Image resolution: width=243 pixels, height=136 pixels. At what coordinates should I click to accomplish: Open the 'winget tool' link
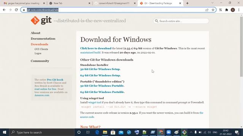(x=95, y=102)
